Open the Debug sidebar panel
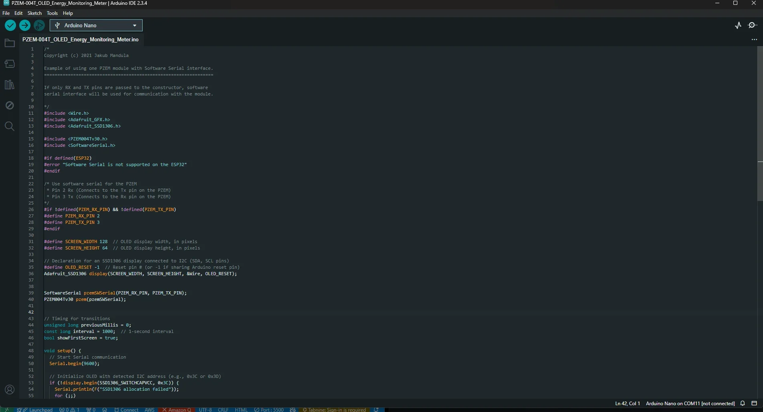 [x=10, y=106]
